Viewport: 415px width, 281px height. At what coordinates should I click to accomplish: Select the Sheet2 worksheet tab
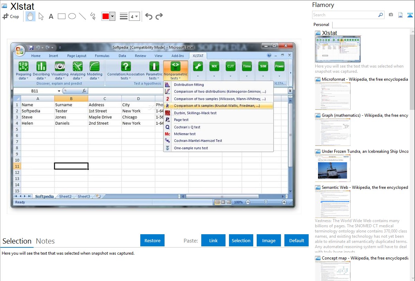[x=65, y=196]
